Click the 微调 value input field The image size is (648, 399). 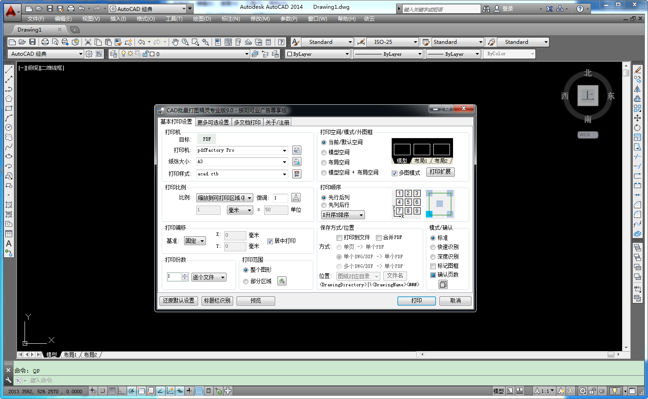pyautogui.click(x=280, y=198)
